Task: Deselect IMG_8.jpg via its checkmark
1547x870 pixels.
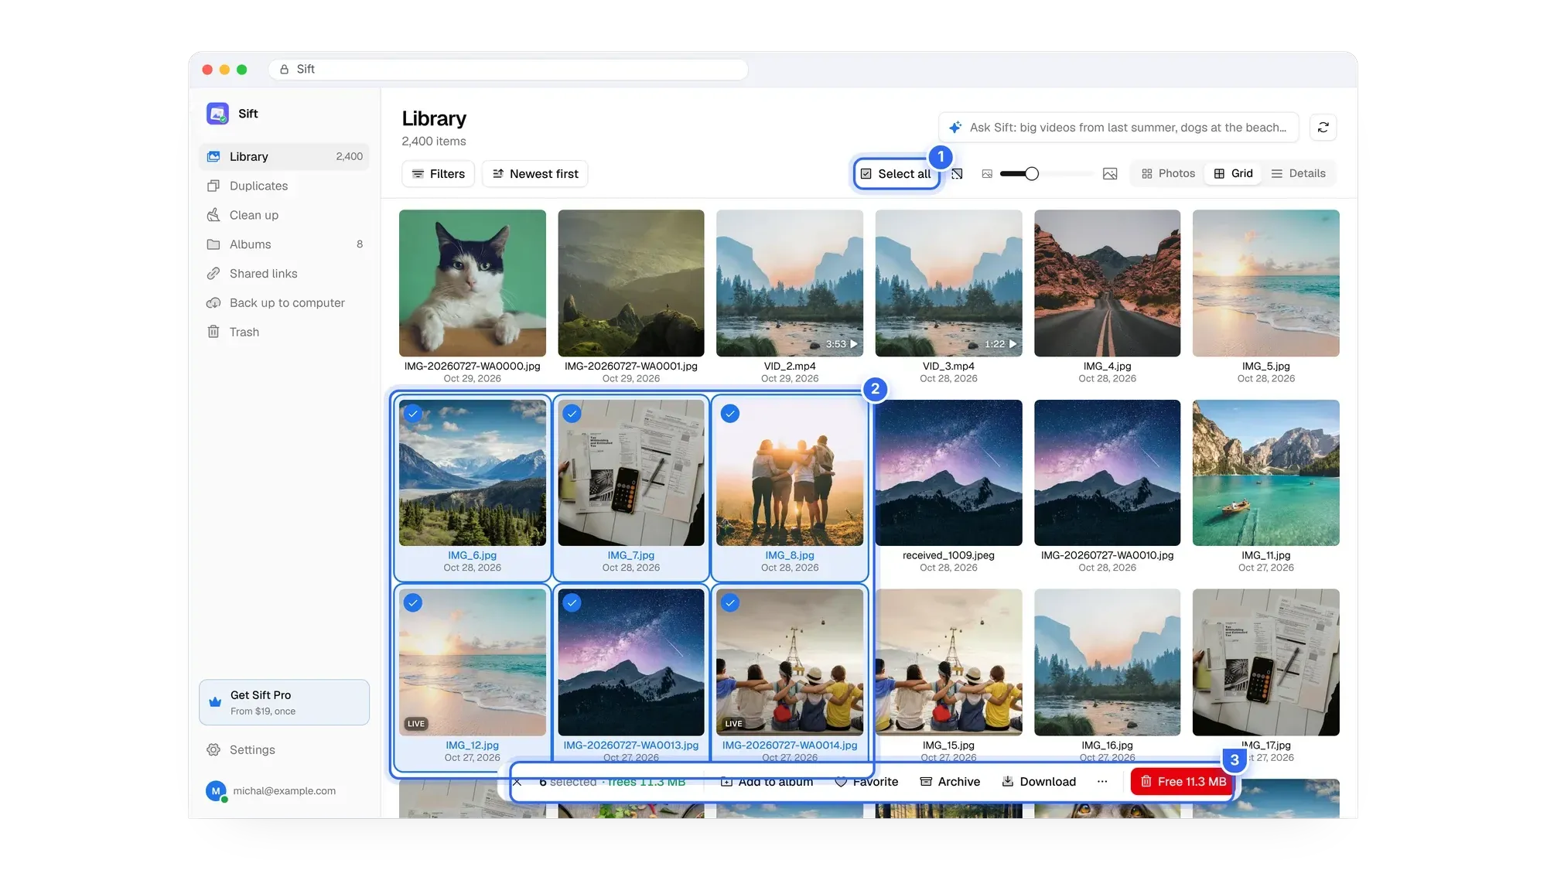Action: 730,414
